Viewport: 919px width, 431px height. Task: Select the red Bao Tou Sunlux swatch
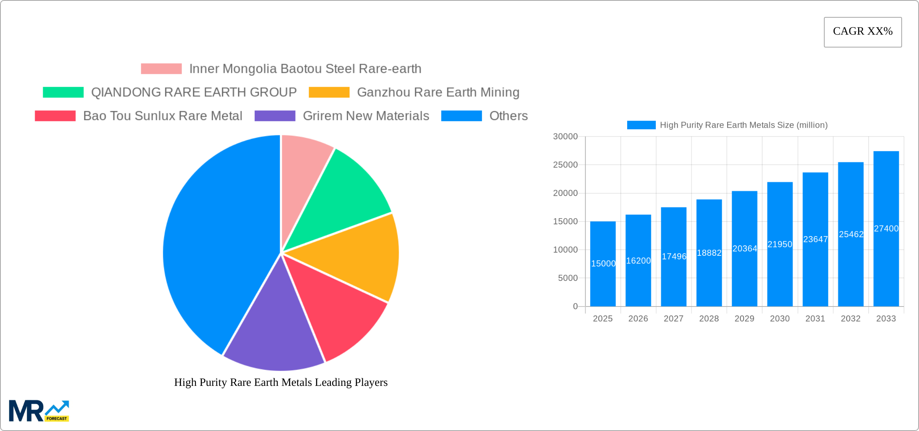[54, 116]
